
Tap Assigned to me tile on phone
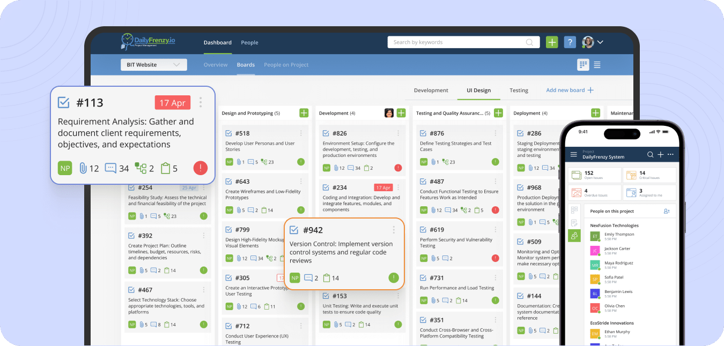(649, 193)
